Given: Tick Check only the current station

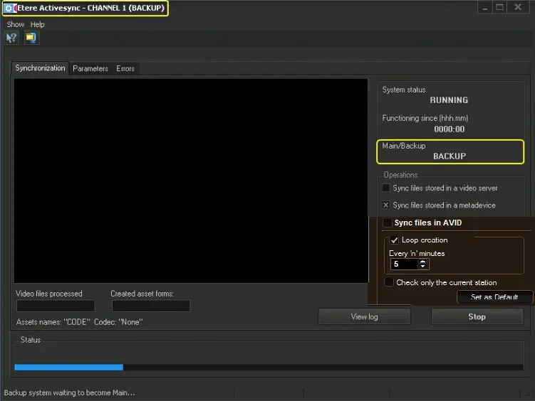Looking at the screenshot, I should pyautogui.click(x=389, y=282).
